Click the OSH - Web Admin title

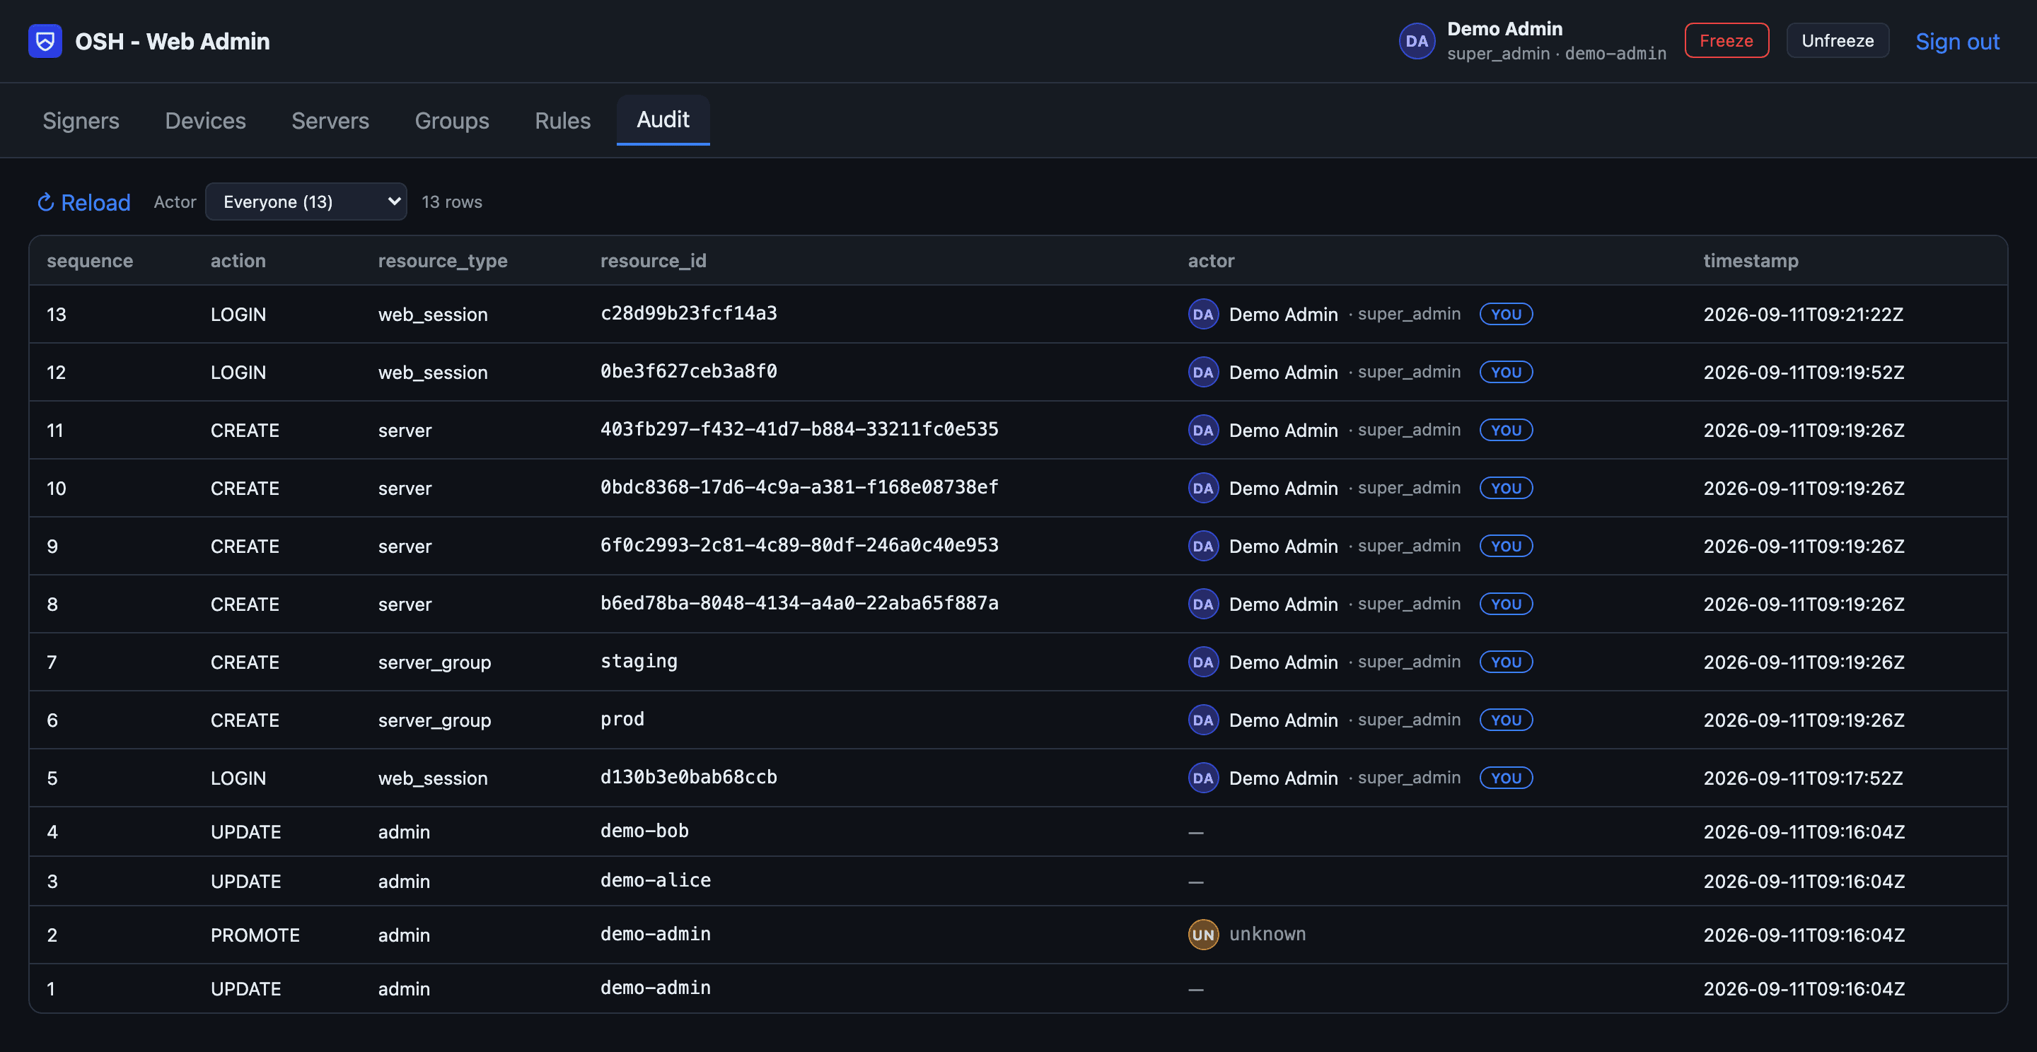[x=173, y=41]
